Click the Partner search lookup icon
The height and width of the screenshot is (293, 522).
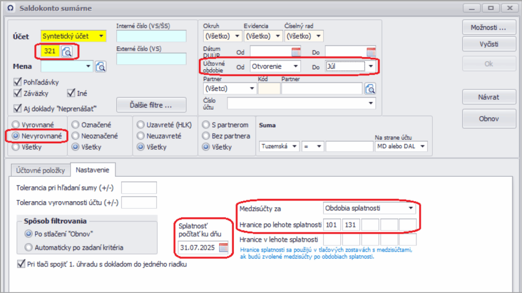point(370,88)
